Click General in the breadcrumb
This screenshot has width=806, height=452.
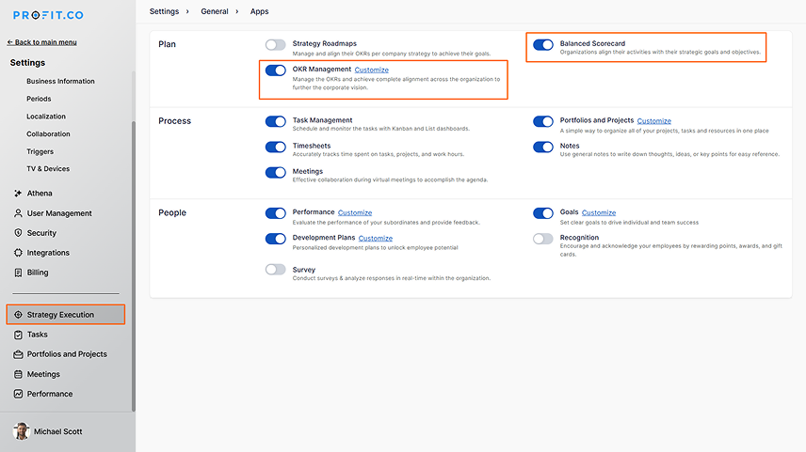215,11
